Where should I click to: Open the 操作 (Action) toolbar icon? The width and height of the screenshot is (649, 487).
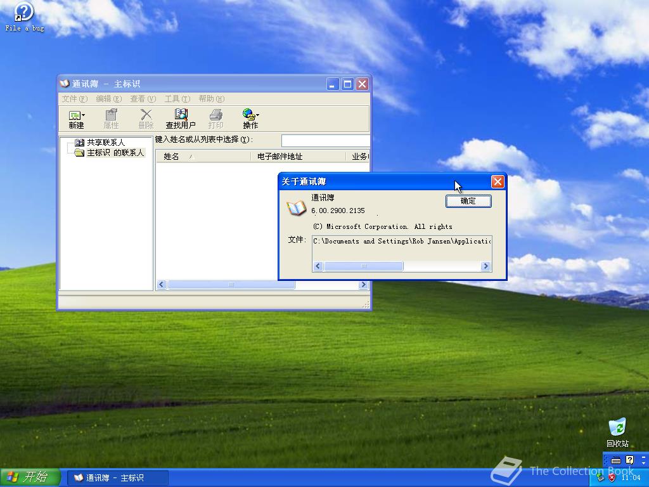[250, 119]
